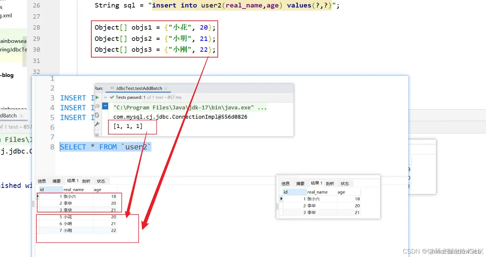Image resolution: width=486 pixels, height=257 pixels.
Task: Expand the double-chevron before Tests passed
Action: [x=105, y=97]
